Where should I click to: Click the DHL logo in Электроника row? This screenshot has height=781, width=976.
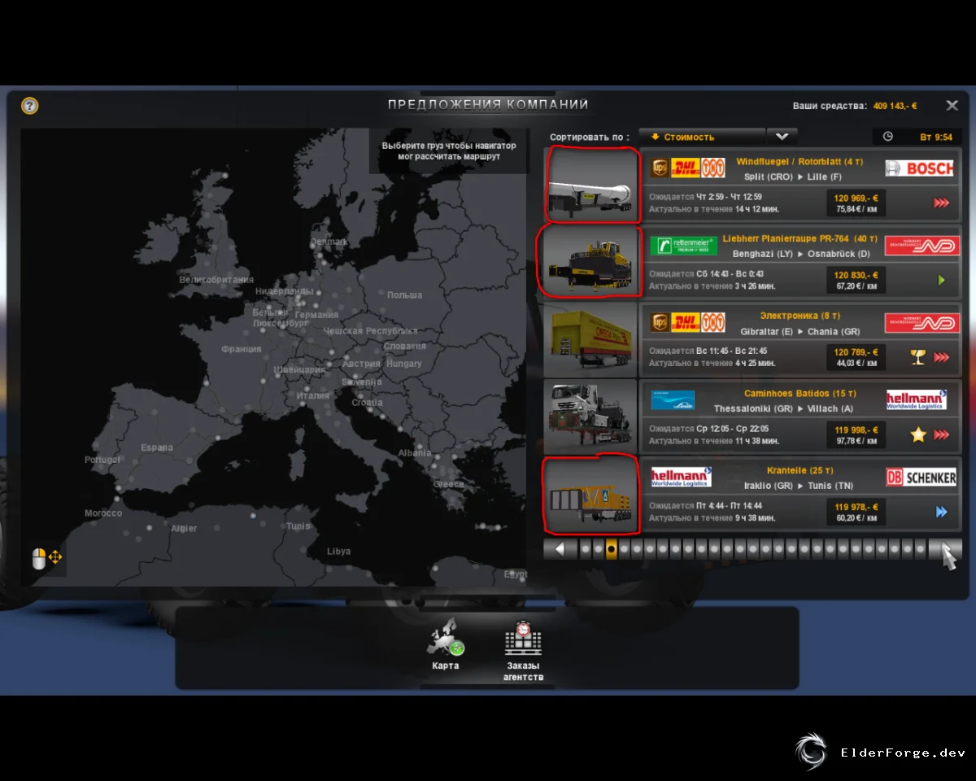point(685,322)
